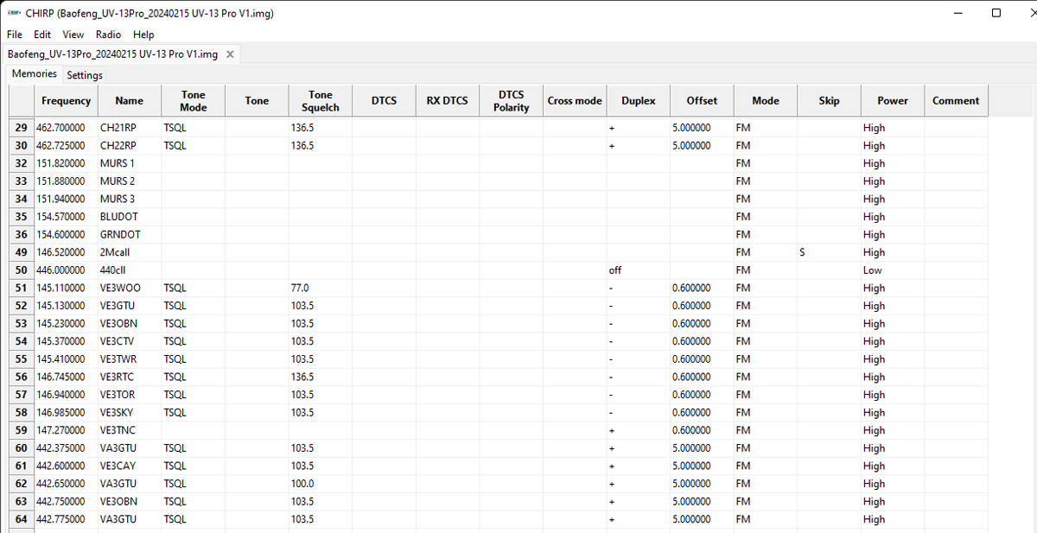Click the Tone Squelch column header

pyautogui.click(x=321, y=101)
